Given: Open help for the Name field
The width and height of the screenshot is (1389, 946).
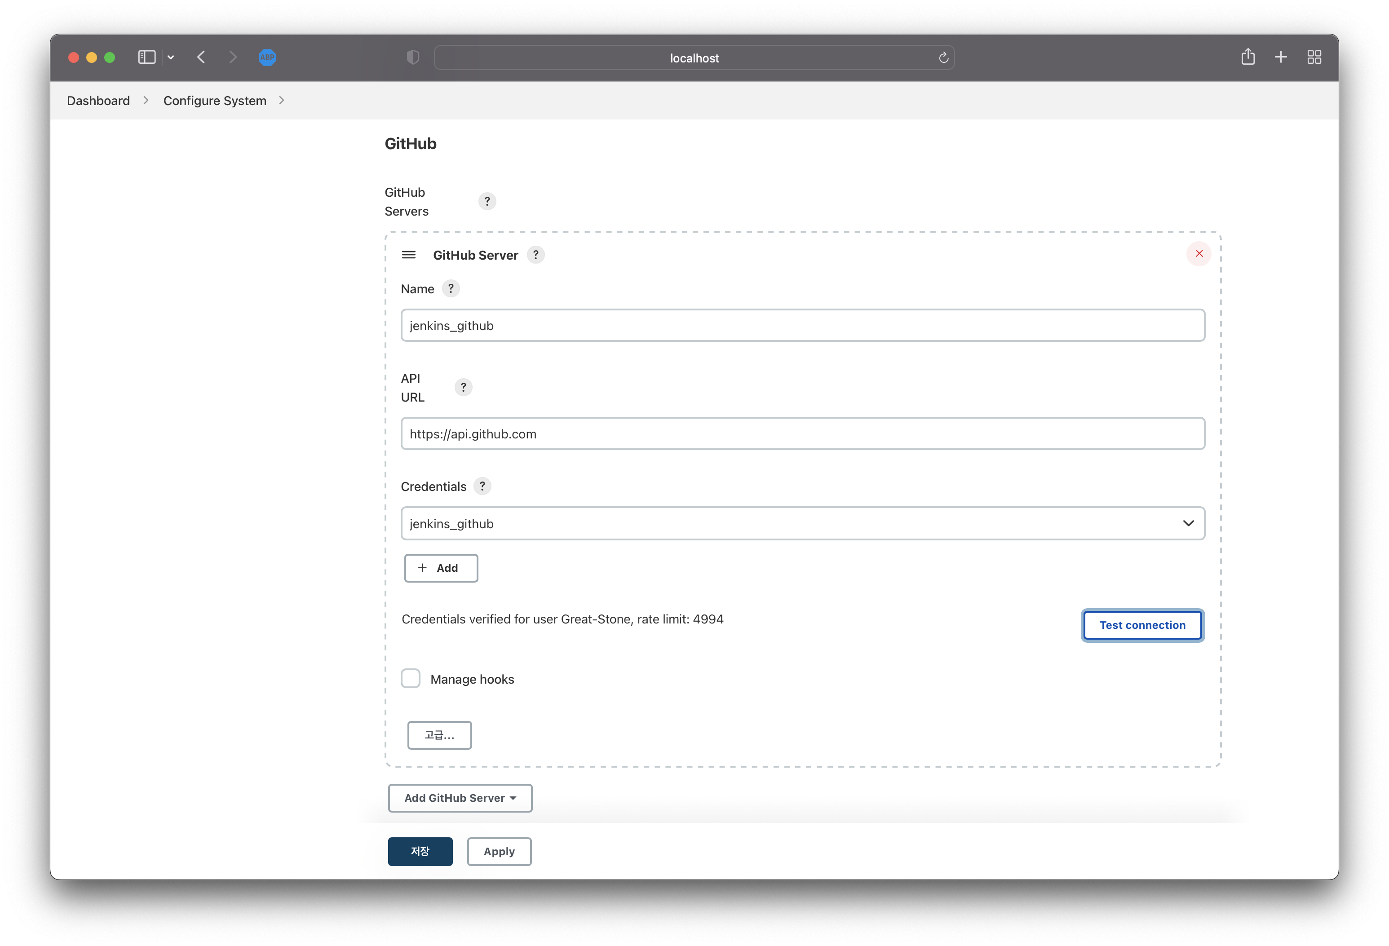Looking at the screenshot, I should coord(451,289).
